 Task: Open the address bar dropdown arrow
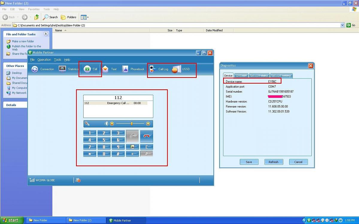343,25
